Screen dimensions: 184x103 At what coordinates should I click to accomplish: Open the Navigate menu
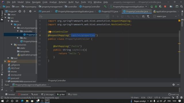(36, 2)
